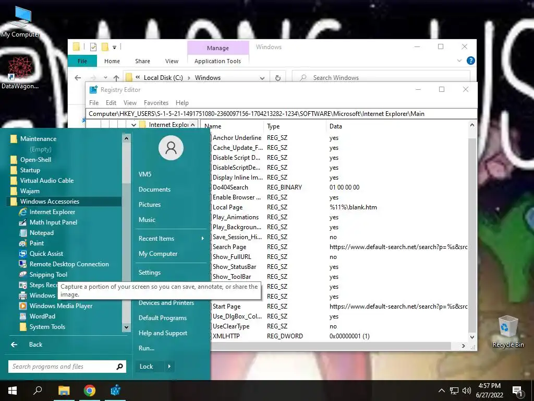Open the DataWagon desktop shortcut
The image size is (534, 401).
pos(20,73)
